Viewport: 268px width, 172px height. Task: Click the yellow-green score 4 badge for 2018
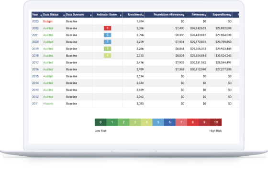(x=108, y=55)
